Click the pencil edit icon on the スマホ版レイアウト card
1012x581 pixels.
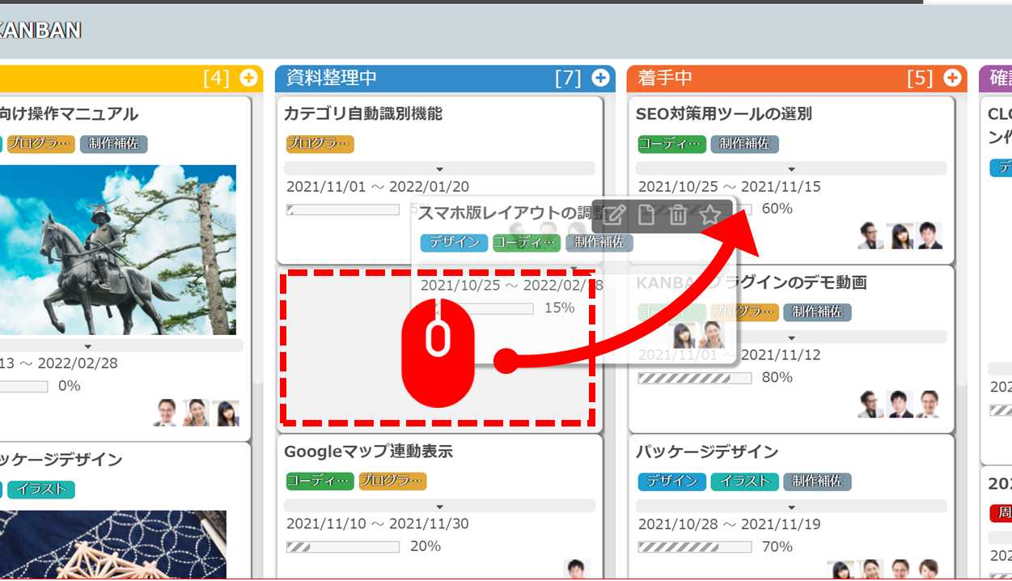tap(615, 214)
